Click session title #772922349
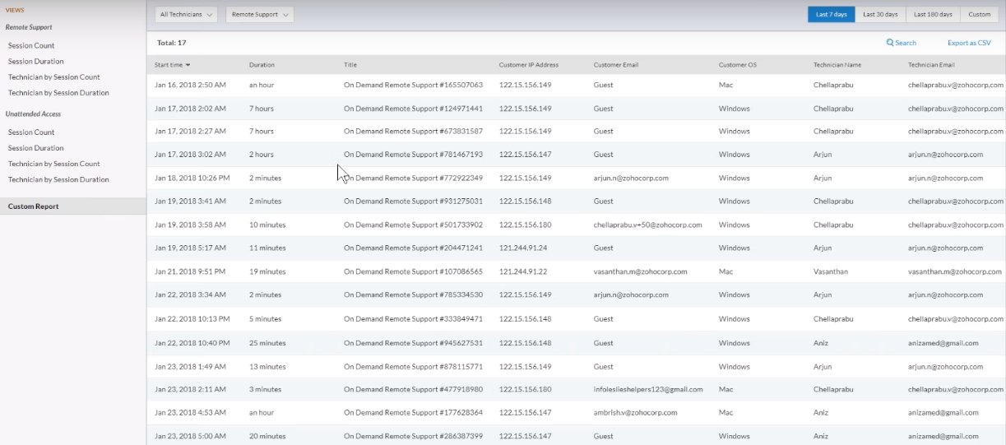This screenshot has width=1006, height=445. (413, 178)
